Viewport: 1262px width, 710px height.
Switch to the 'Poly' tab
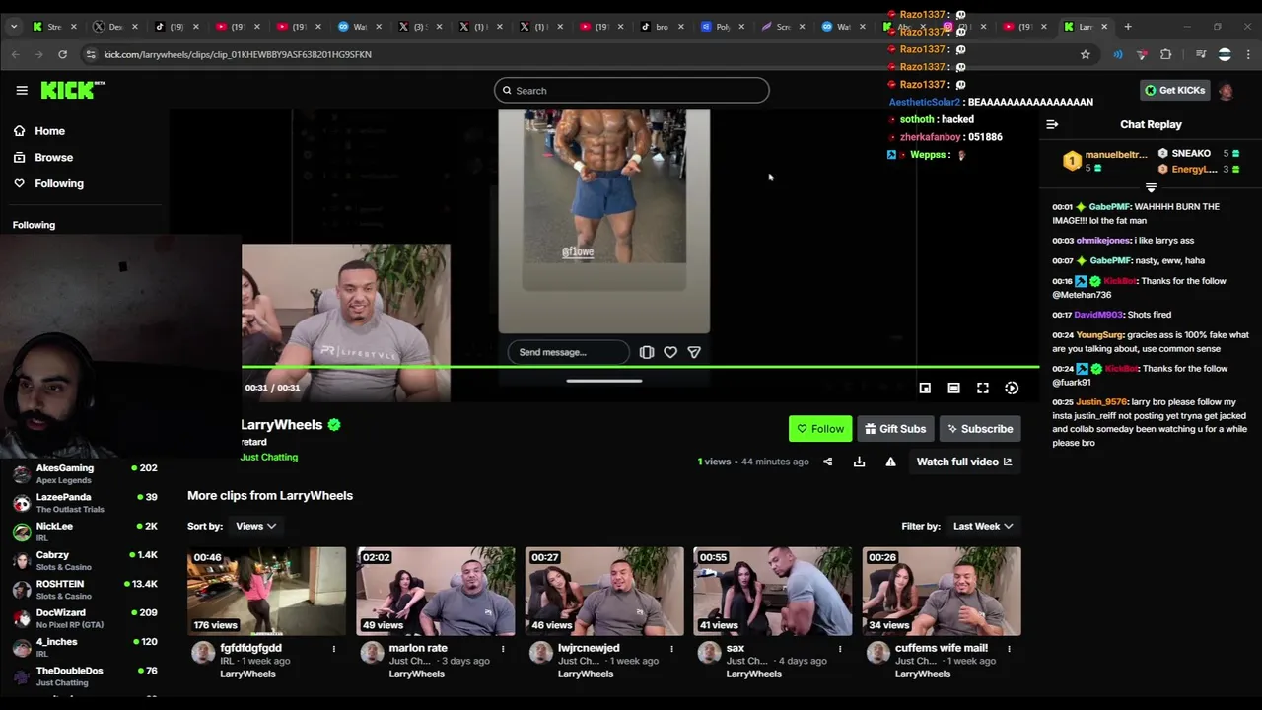point(723,27)
